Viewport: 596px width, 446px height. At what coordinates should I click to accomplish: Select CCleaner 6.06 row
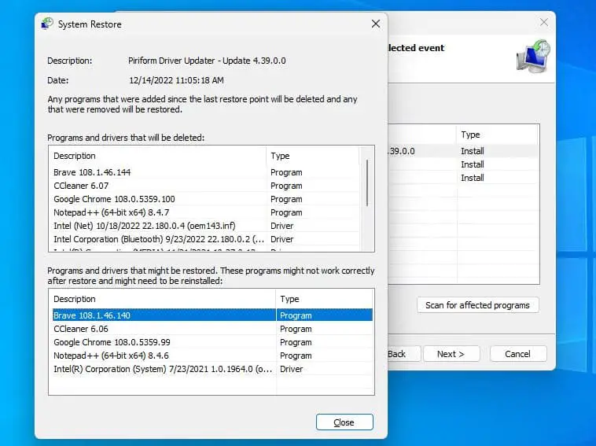point(212,329)
